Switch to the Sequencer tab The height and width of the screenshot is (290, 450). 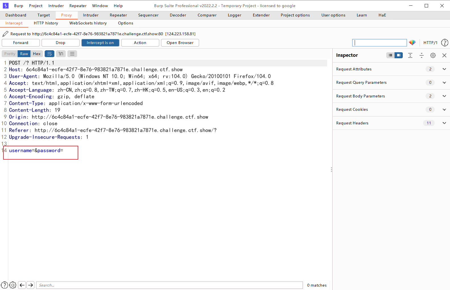point(148,15)
